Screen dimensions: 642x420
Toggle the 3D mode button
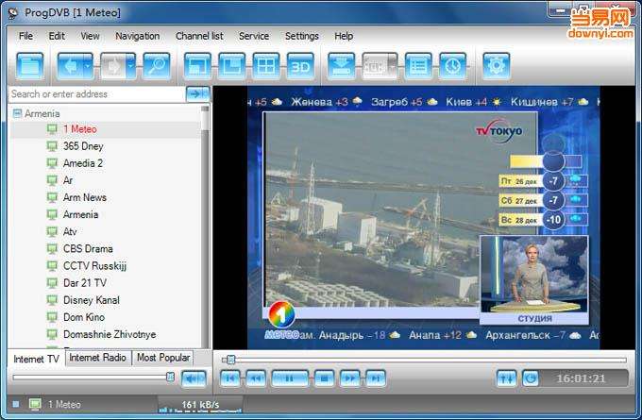[x=300, y=66]
